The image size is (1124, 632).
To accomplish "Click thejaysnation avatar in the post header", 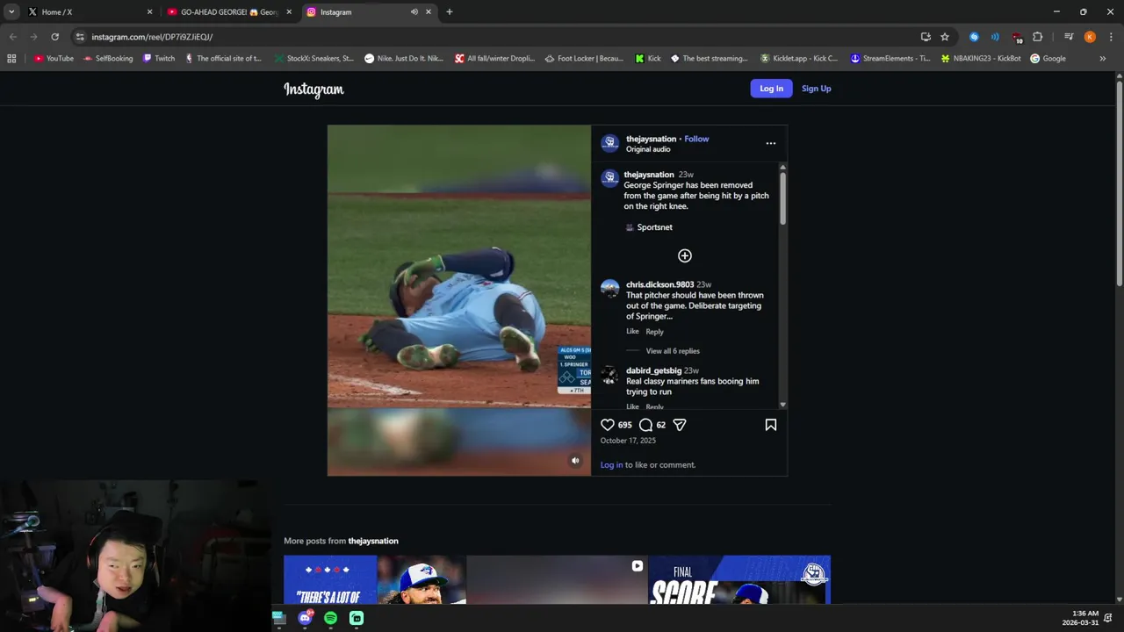I will (610, 143).
